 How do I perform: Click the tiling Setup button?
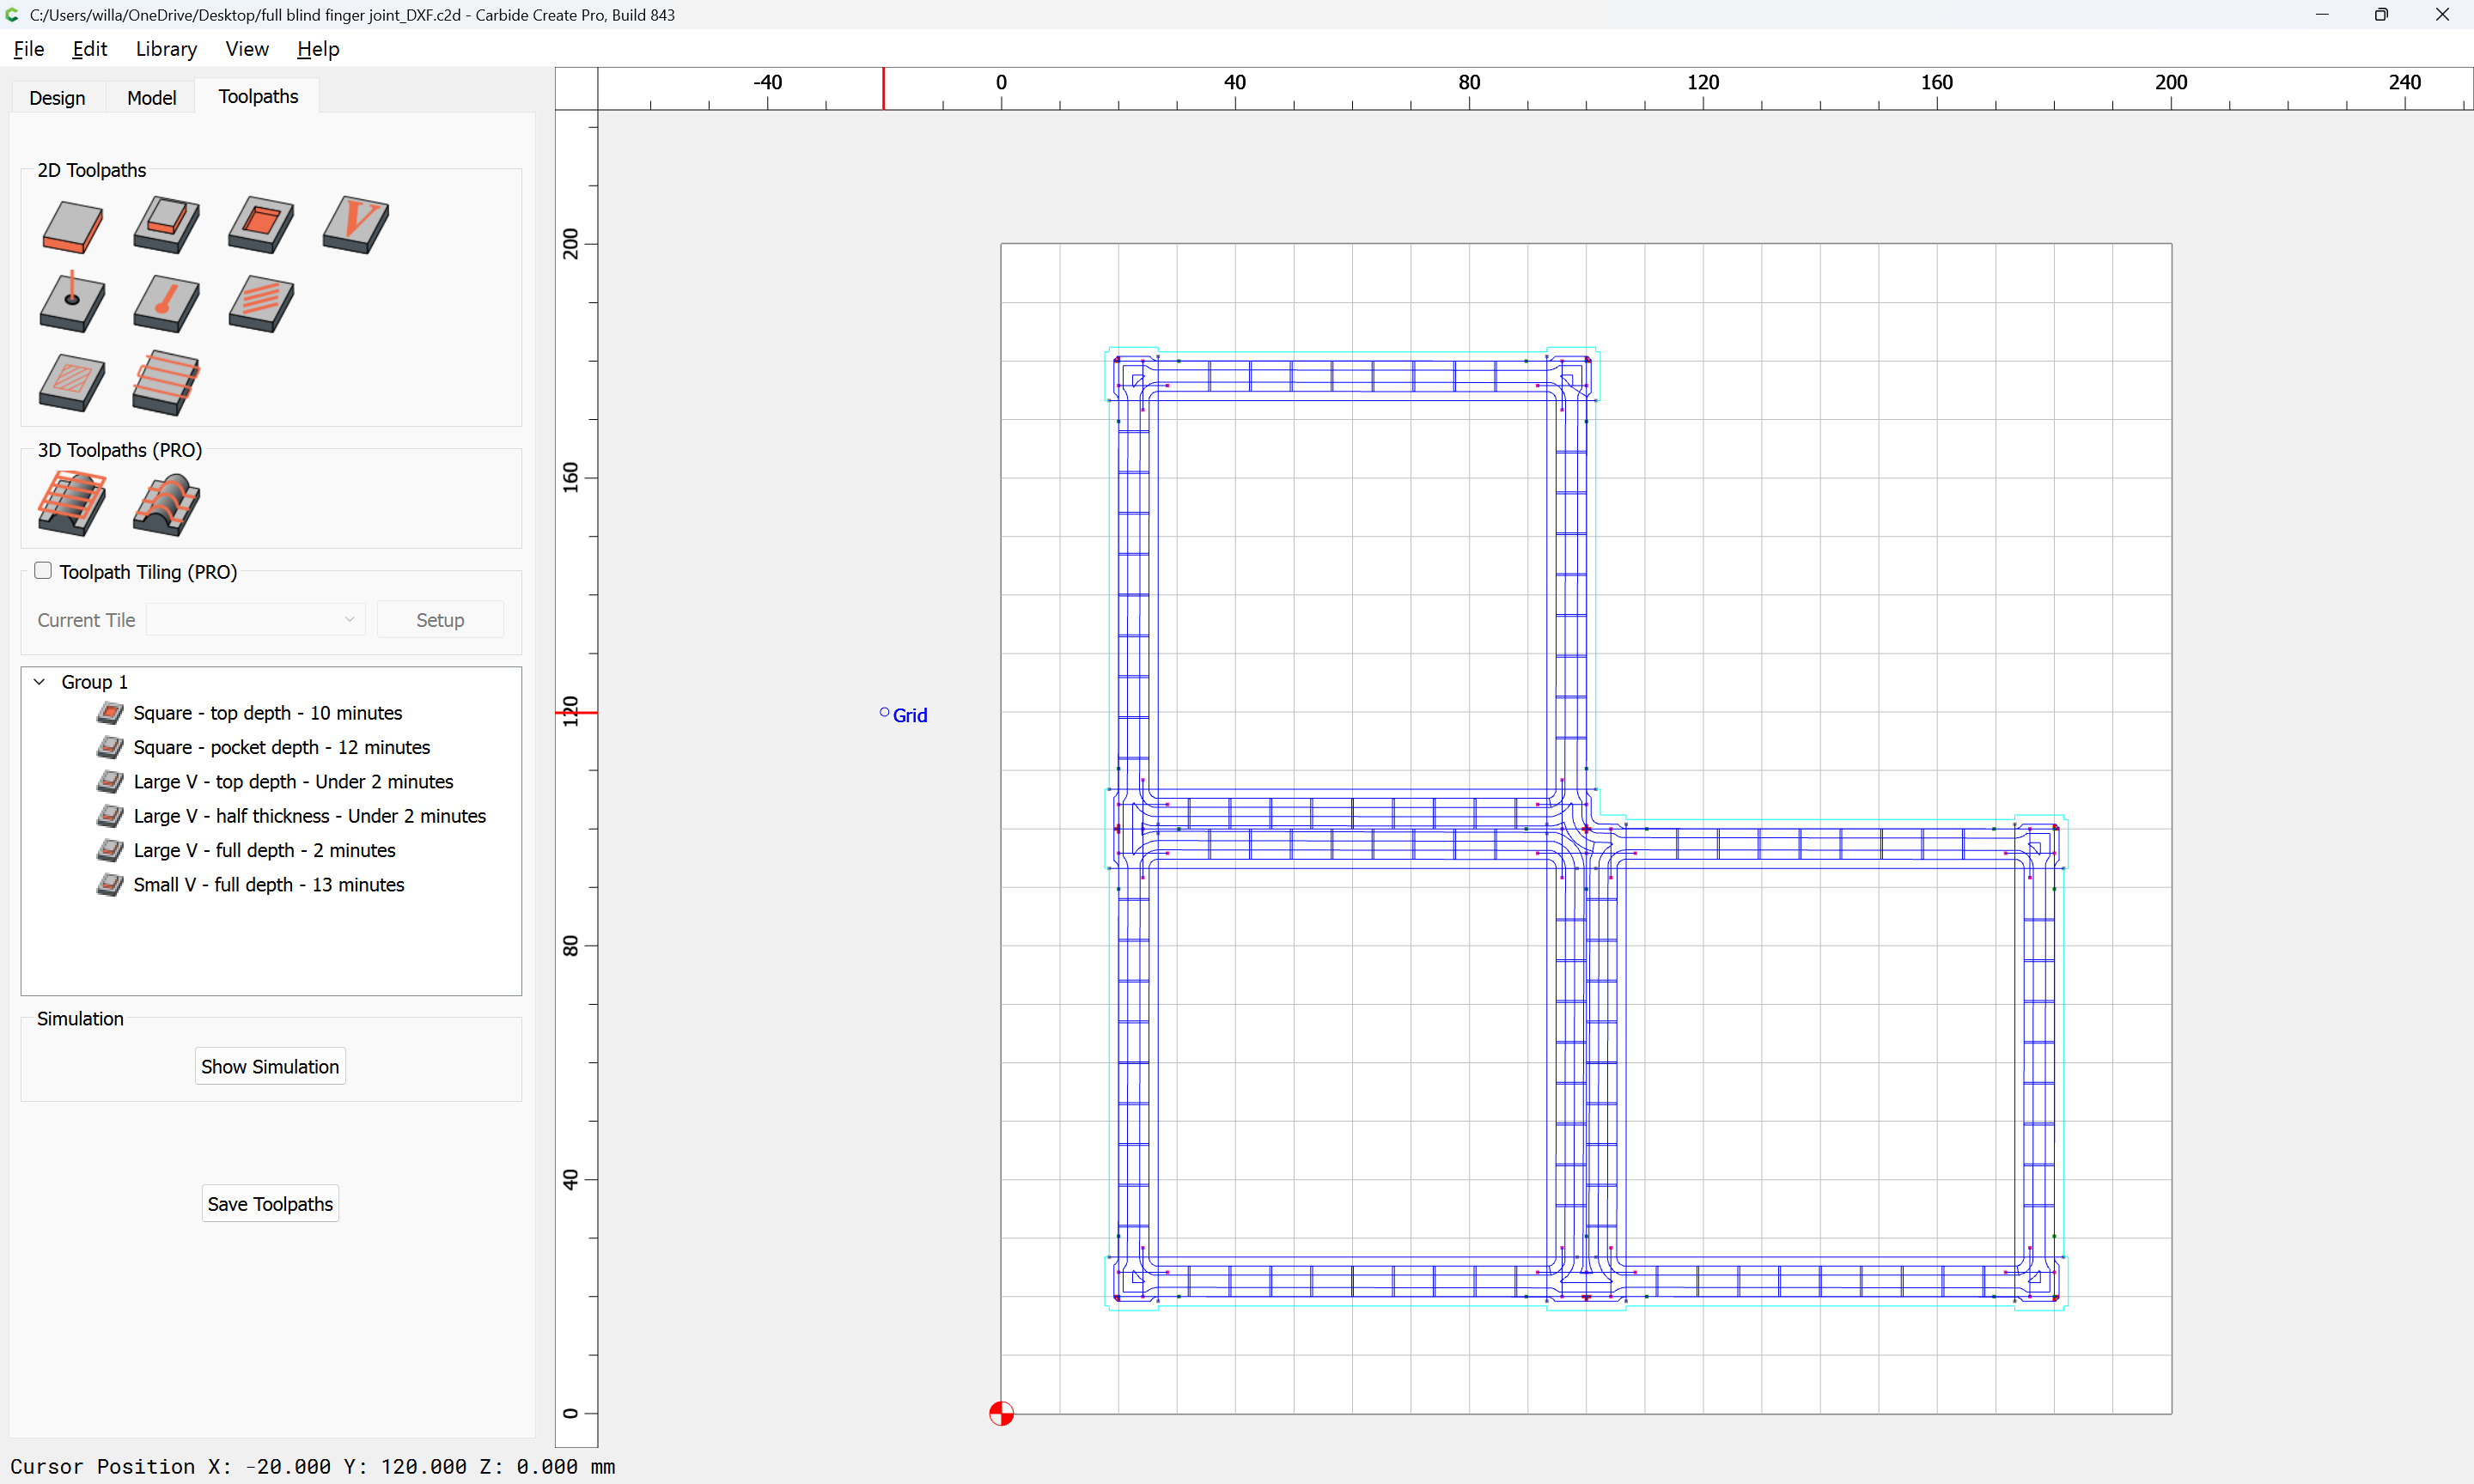click(440, 620)
